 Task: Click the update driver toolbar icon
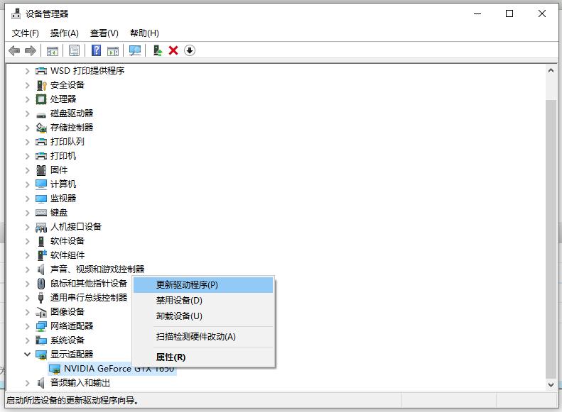[x=157, y=50]
